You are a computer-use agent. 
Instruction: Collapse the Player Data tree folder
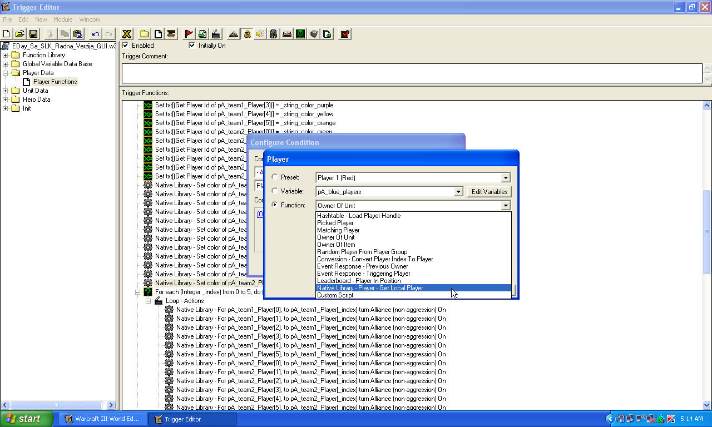(6, 73)
